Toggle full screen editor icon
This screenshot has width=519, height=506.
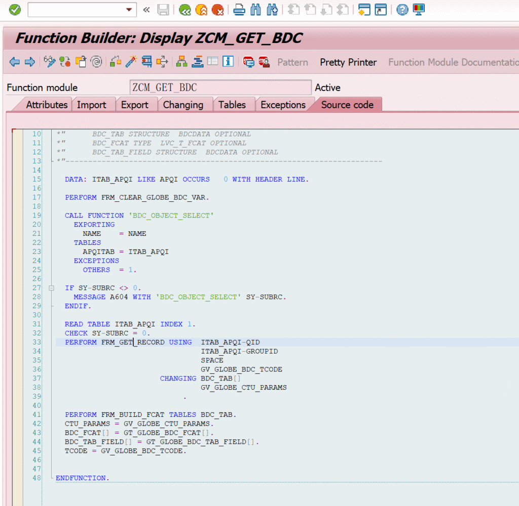(x=213, y=62)
